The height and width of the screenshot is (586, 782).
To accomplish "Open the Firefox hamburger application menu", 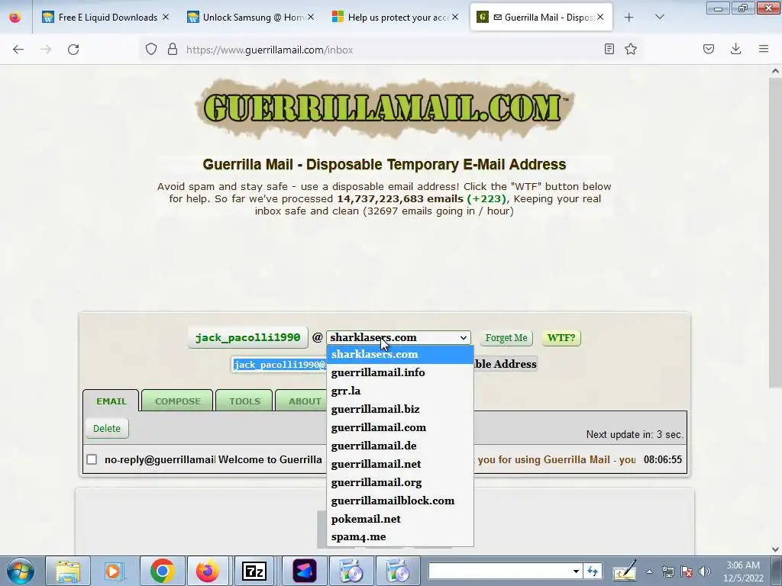I will [x=764, y=50].
